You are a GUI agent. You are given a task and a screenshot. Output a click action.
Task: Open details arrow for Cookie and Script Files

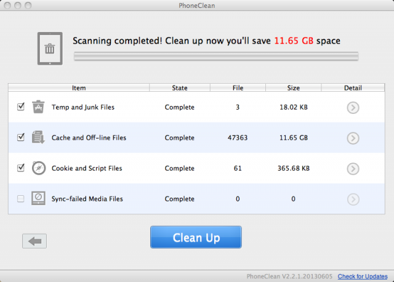(x=353, y=169)
